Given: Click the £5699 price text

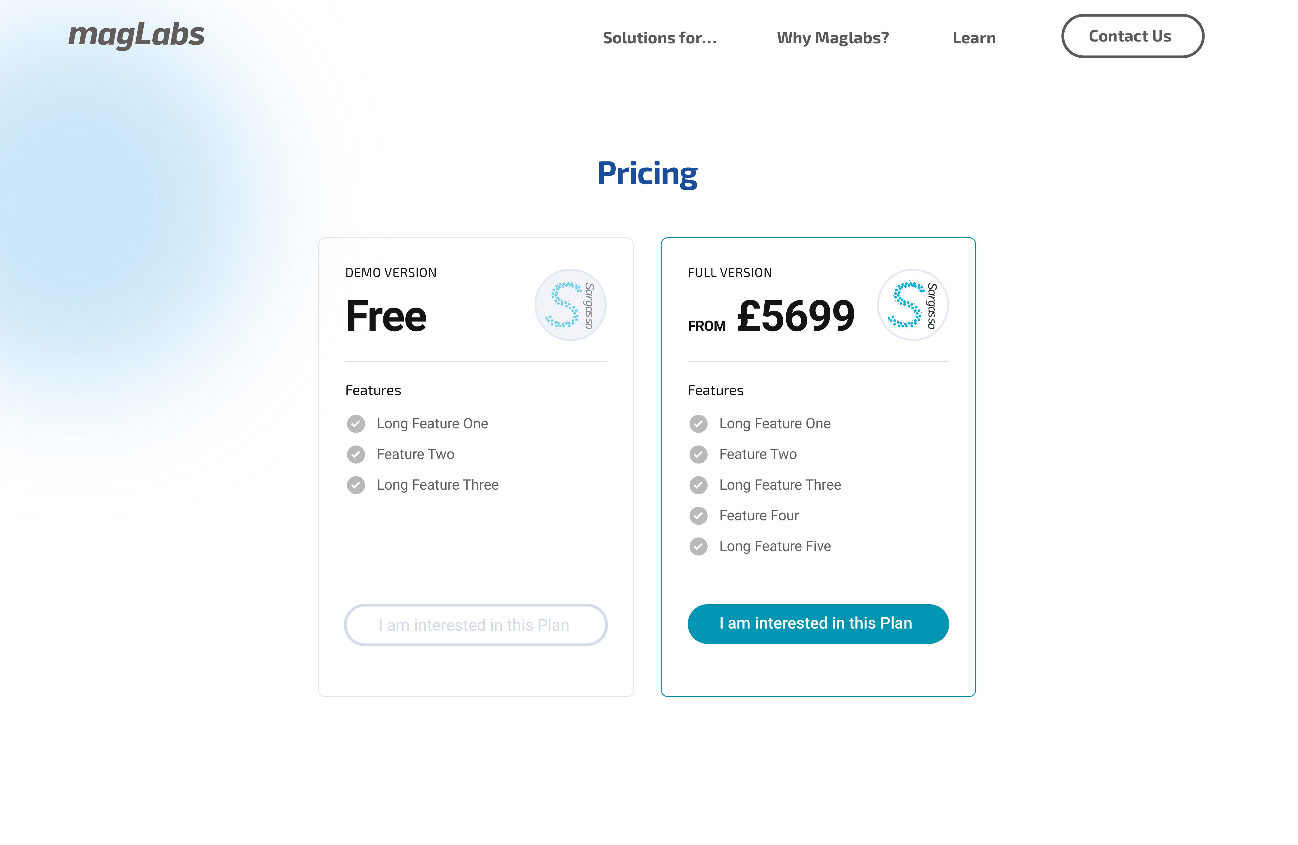Looking at the screenshot, I should click(795, 316).
